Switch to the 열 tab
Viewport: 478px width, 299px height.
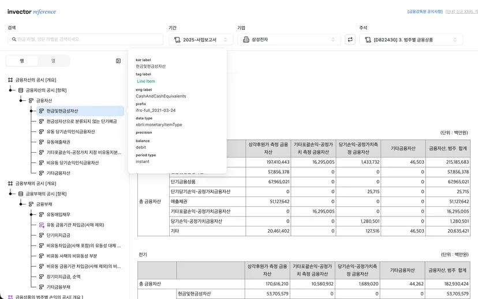tap(53, 61)
